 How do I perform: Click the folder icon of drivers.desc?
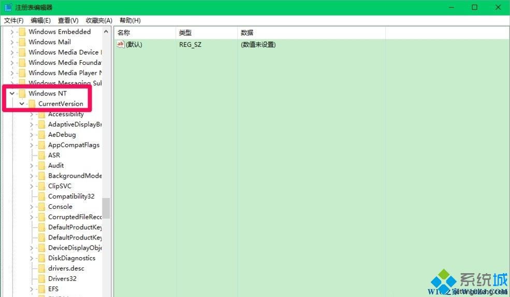[x=41, y=268]
